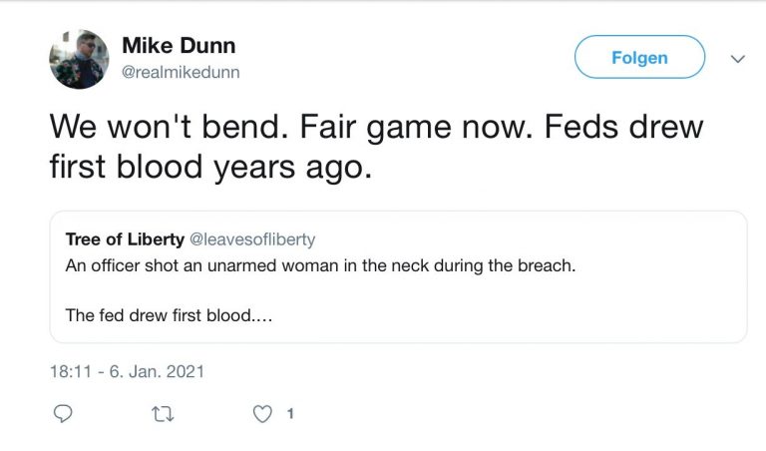Retweet this post using the retweet icon
Screen dimensions: 766x451
tap(161, 413)
